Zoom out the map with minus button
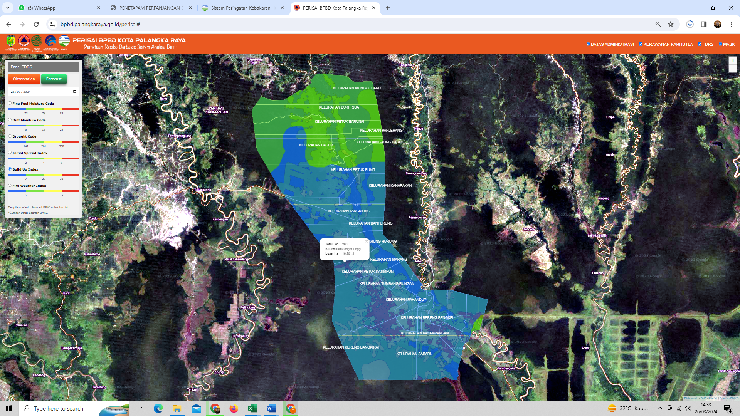740x416 pixels. tap(733, 69)
